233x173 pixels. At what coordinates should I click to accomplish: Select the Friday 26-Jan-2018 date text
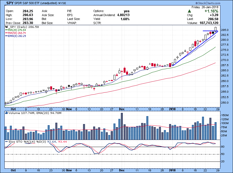click(205, 7)
